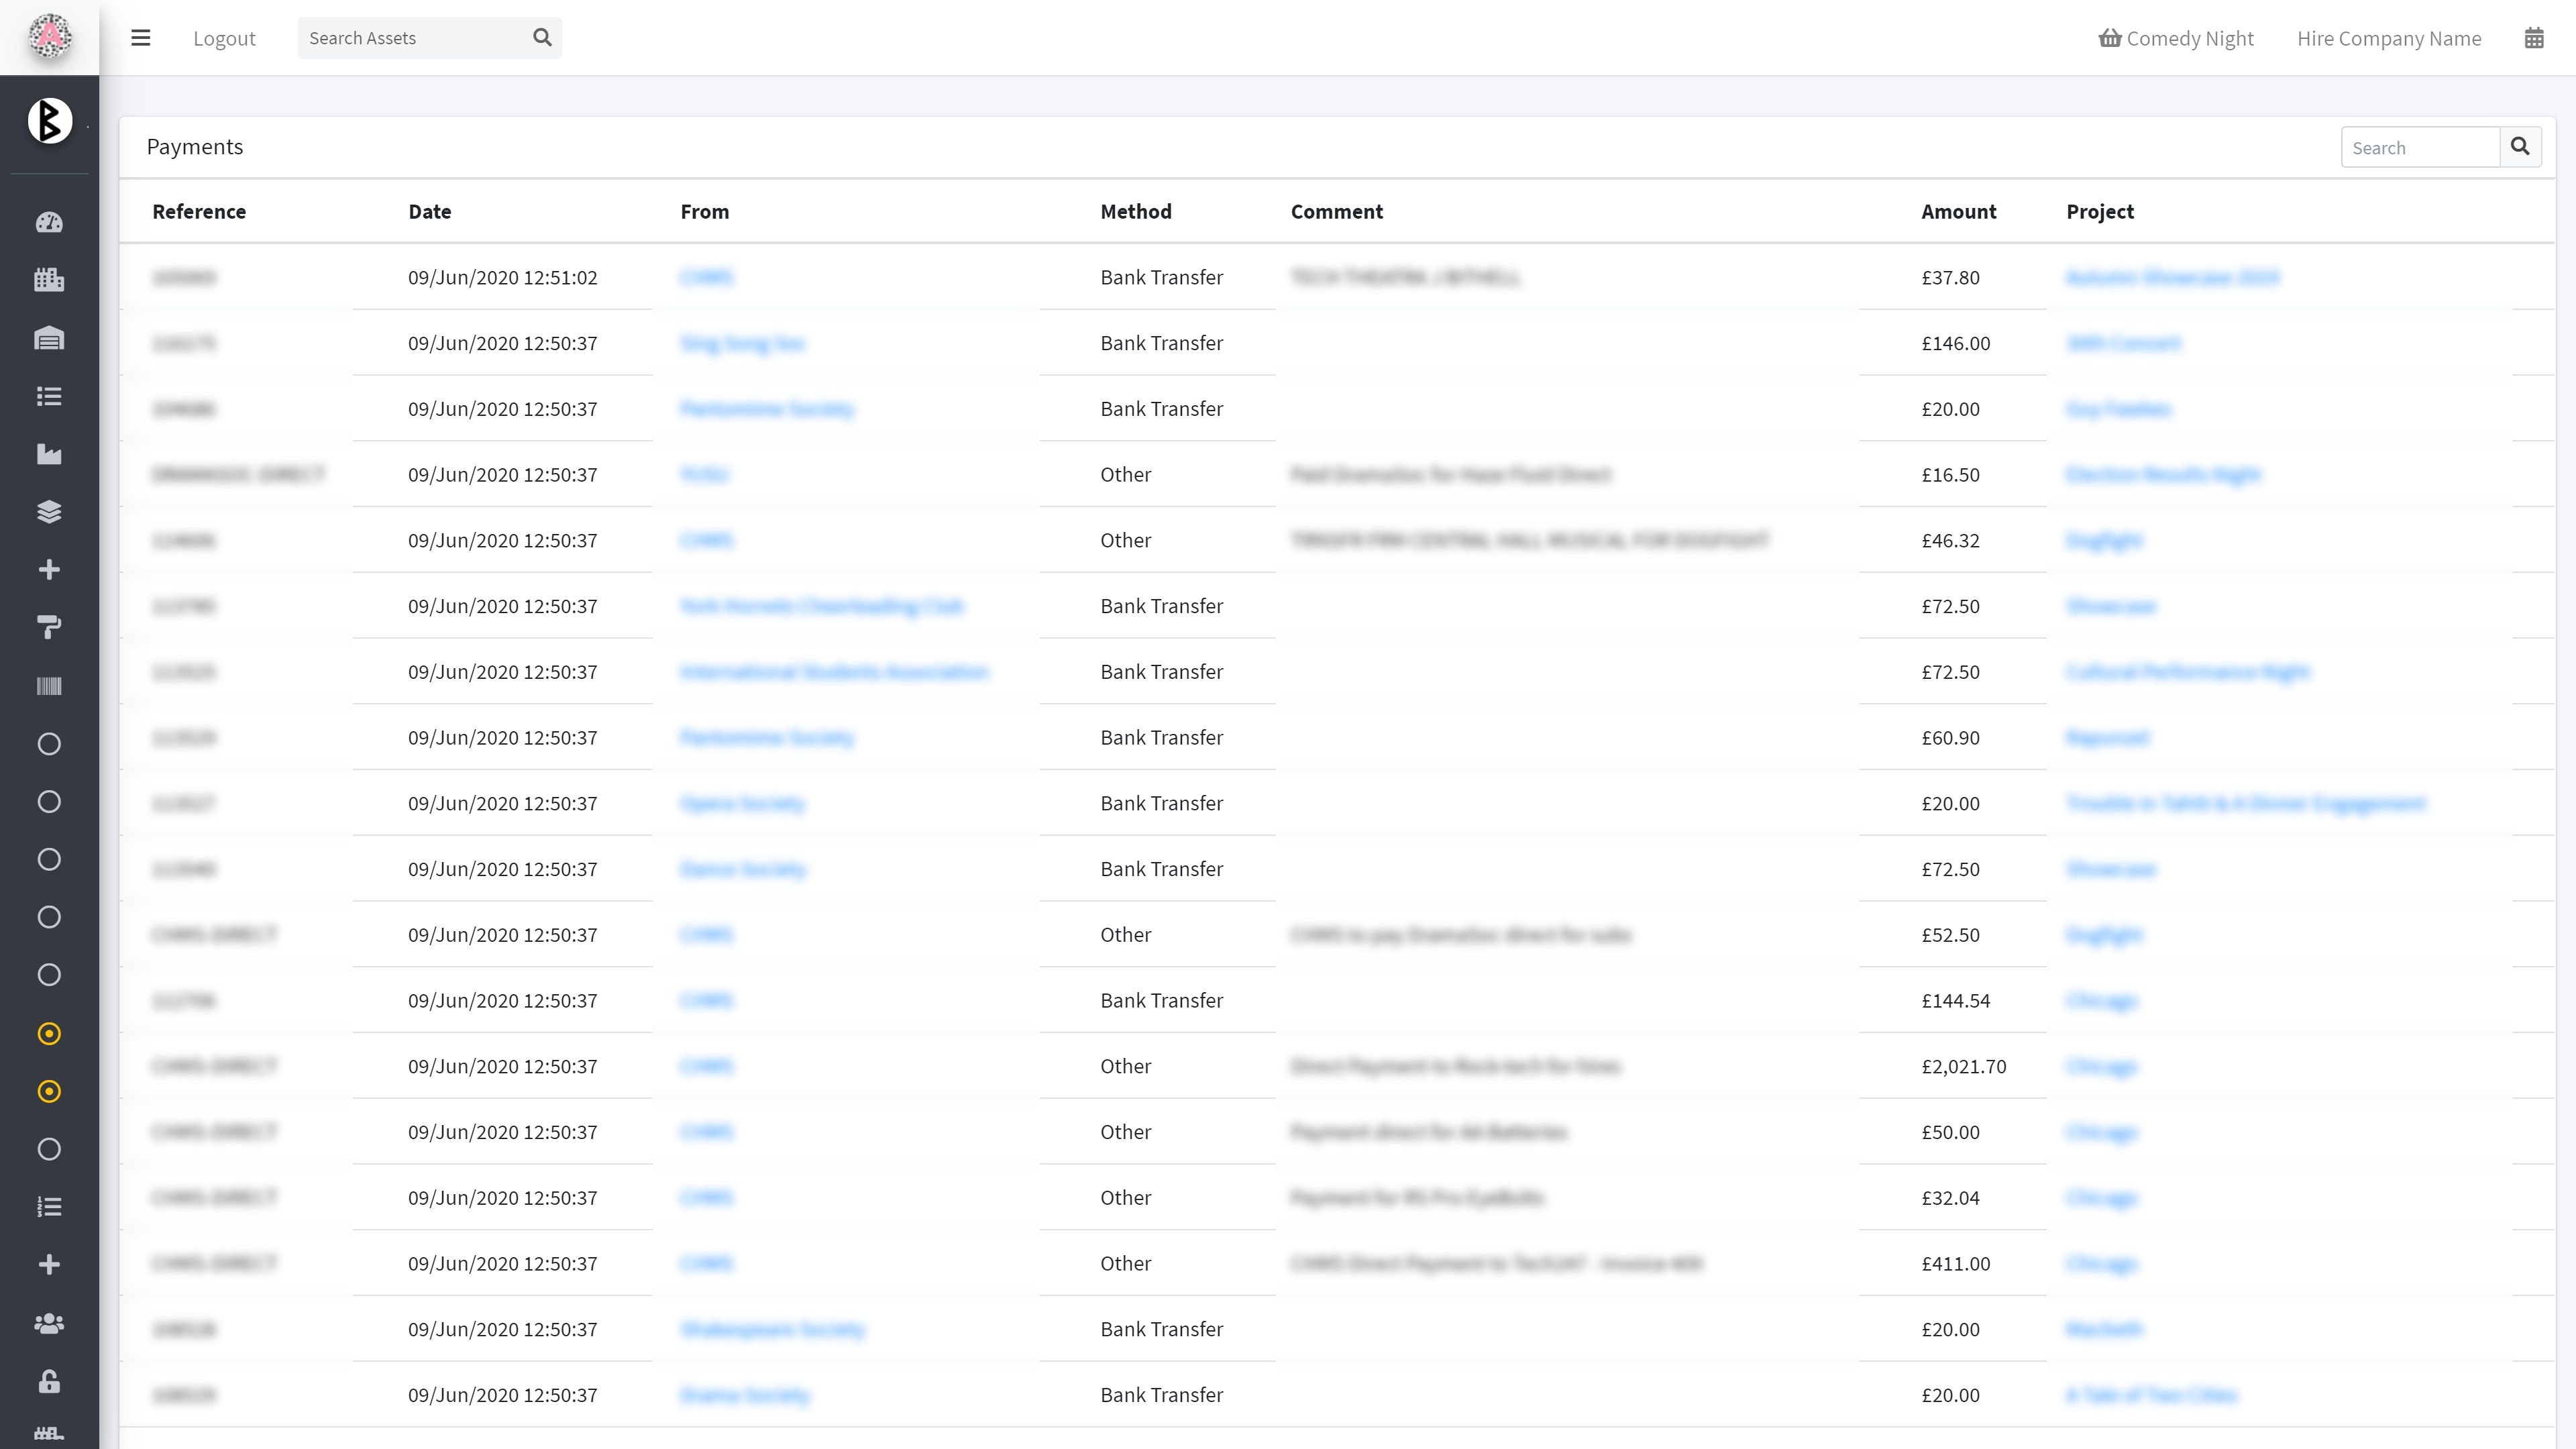Click the calendar icon in top bar
2576x1449 pixels.
(x=2533, y=38)
